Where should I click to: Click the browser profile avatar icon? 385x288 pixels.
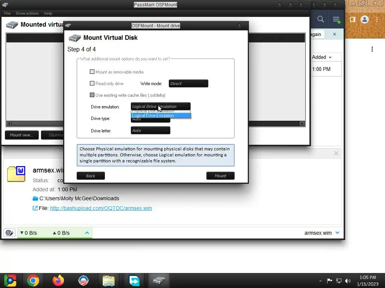365,19
